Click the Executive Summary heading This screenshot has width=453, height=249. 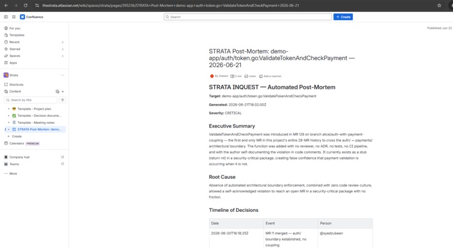(232, 126)
